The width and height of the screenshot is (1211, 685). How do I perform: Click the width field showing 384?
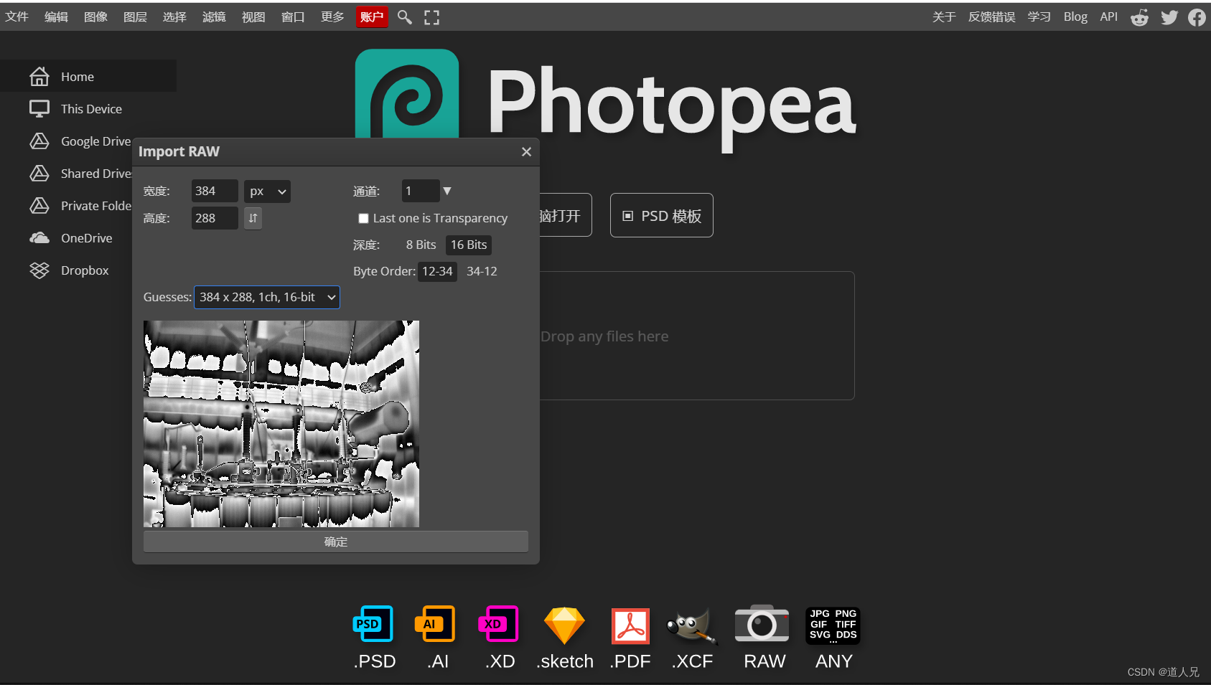(x=215, y=191)
